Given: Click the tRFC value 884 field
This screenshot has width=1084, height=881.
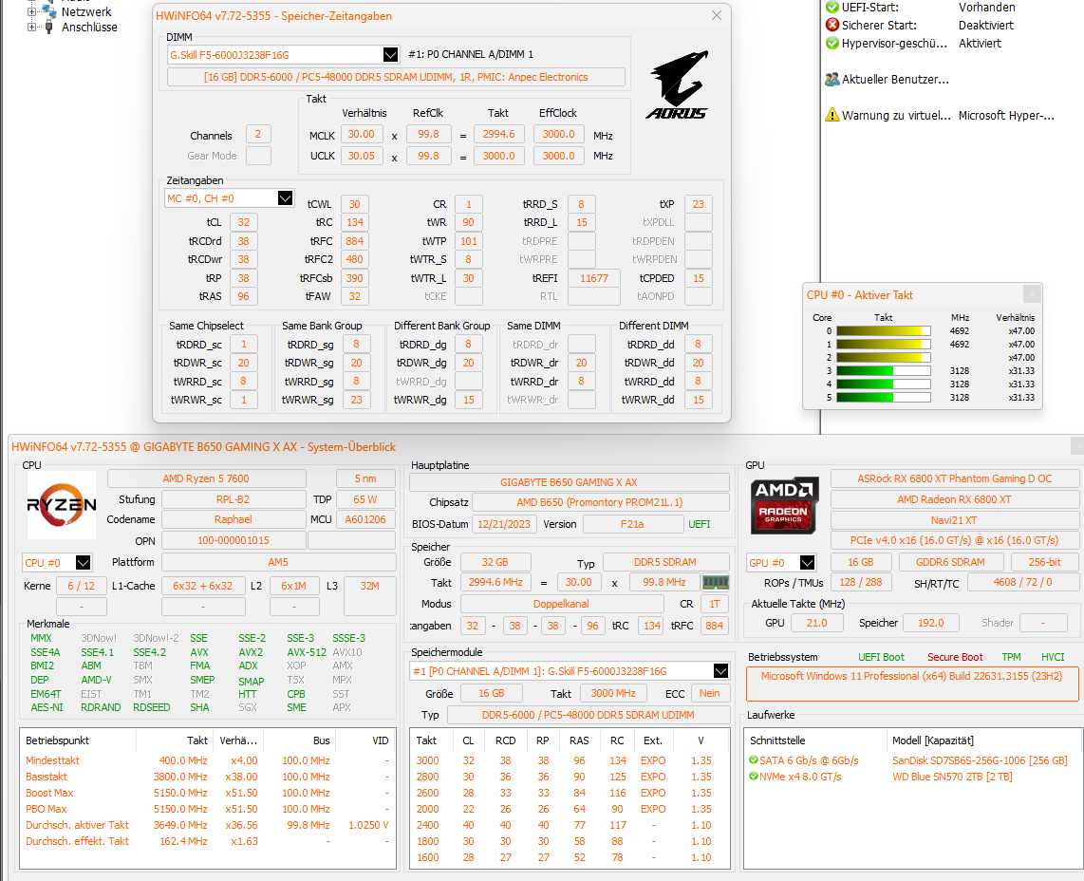Looking at the screenshot, I should click(355, 241).
